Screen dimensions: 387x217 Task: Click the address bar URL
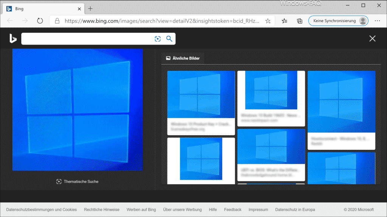tap(162, 21)
